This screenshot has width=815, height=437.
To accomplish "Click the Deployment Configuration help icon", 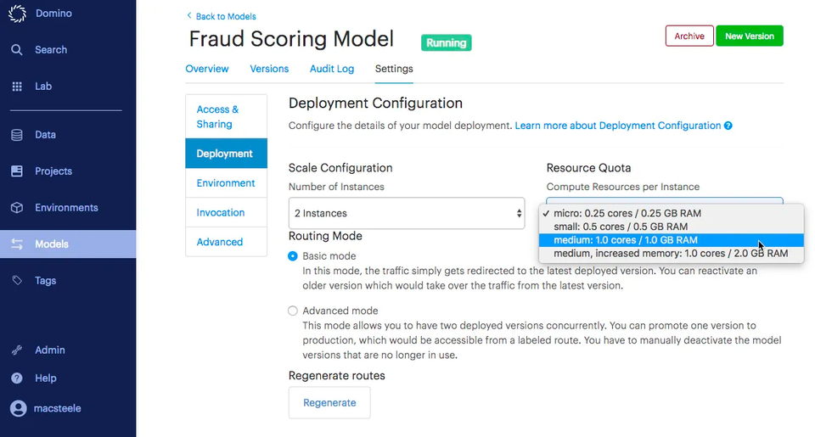I will pos(728,126).
